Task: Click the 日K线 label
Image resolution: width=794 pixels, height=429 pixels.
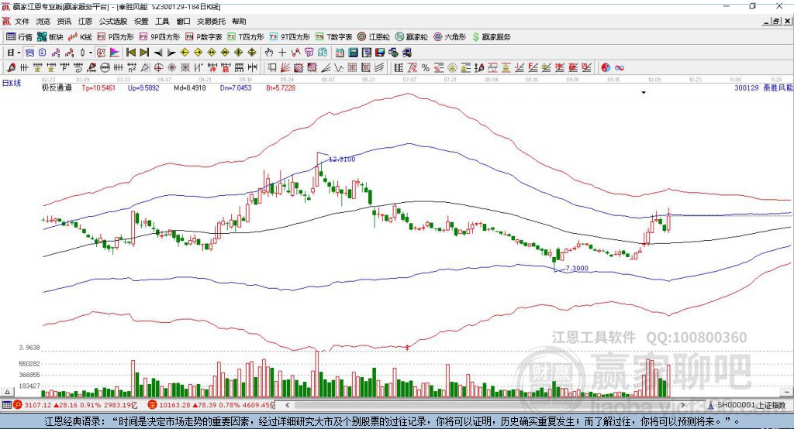Action: (12, 83)
